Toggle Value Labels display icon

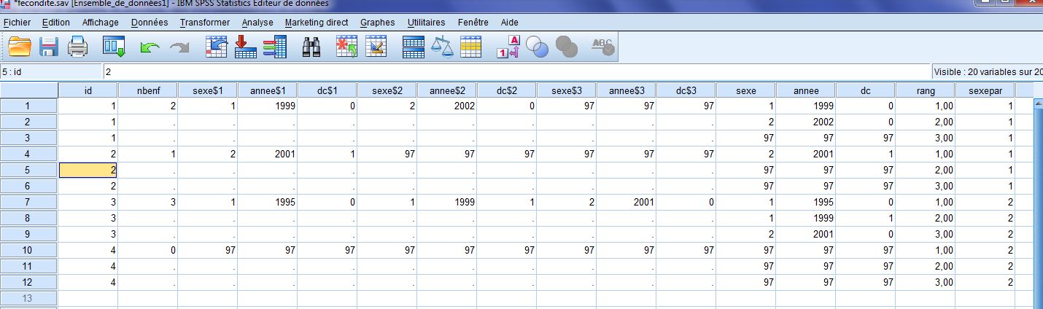tap(508, 47)
